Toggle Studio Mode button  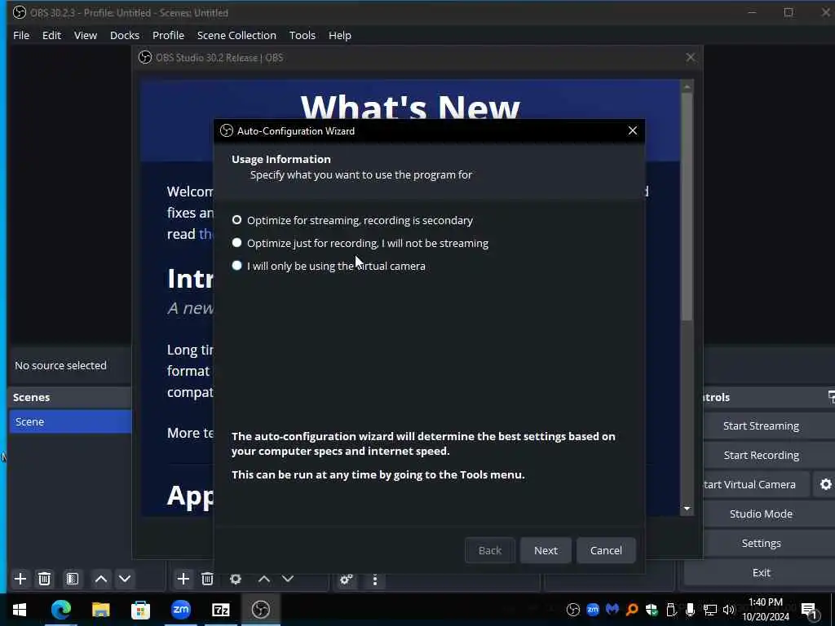pyautogui.click(x=761, y=514)
